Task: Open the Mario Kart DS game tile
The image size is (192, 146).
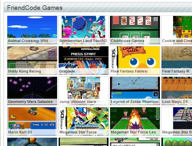Action: coord(32,121)
